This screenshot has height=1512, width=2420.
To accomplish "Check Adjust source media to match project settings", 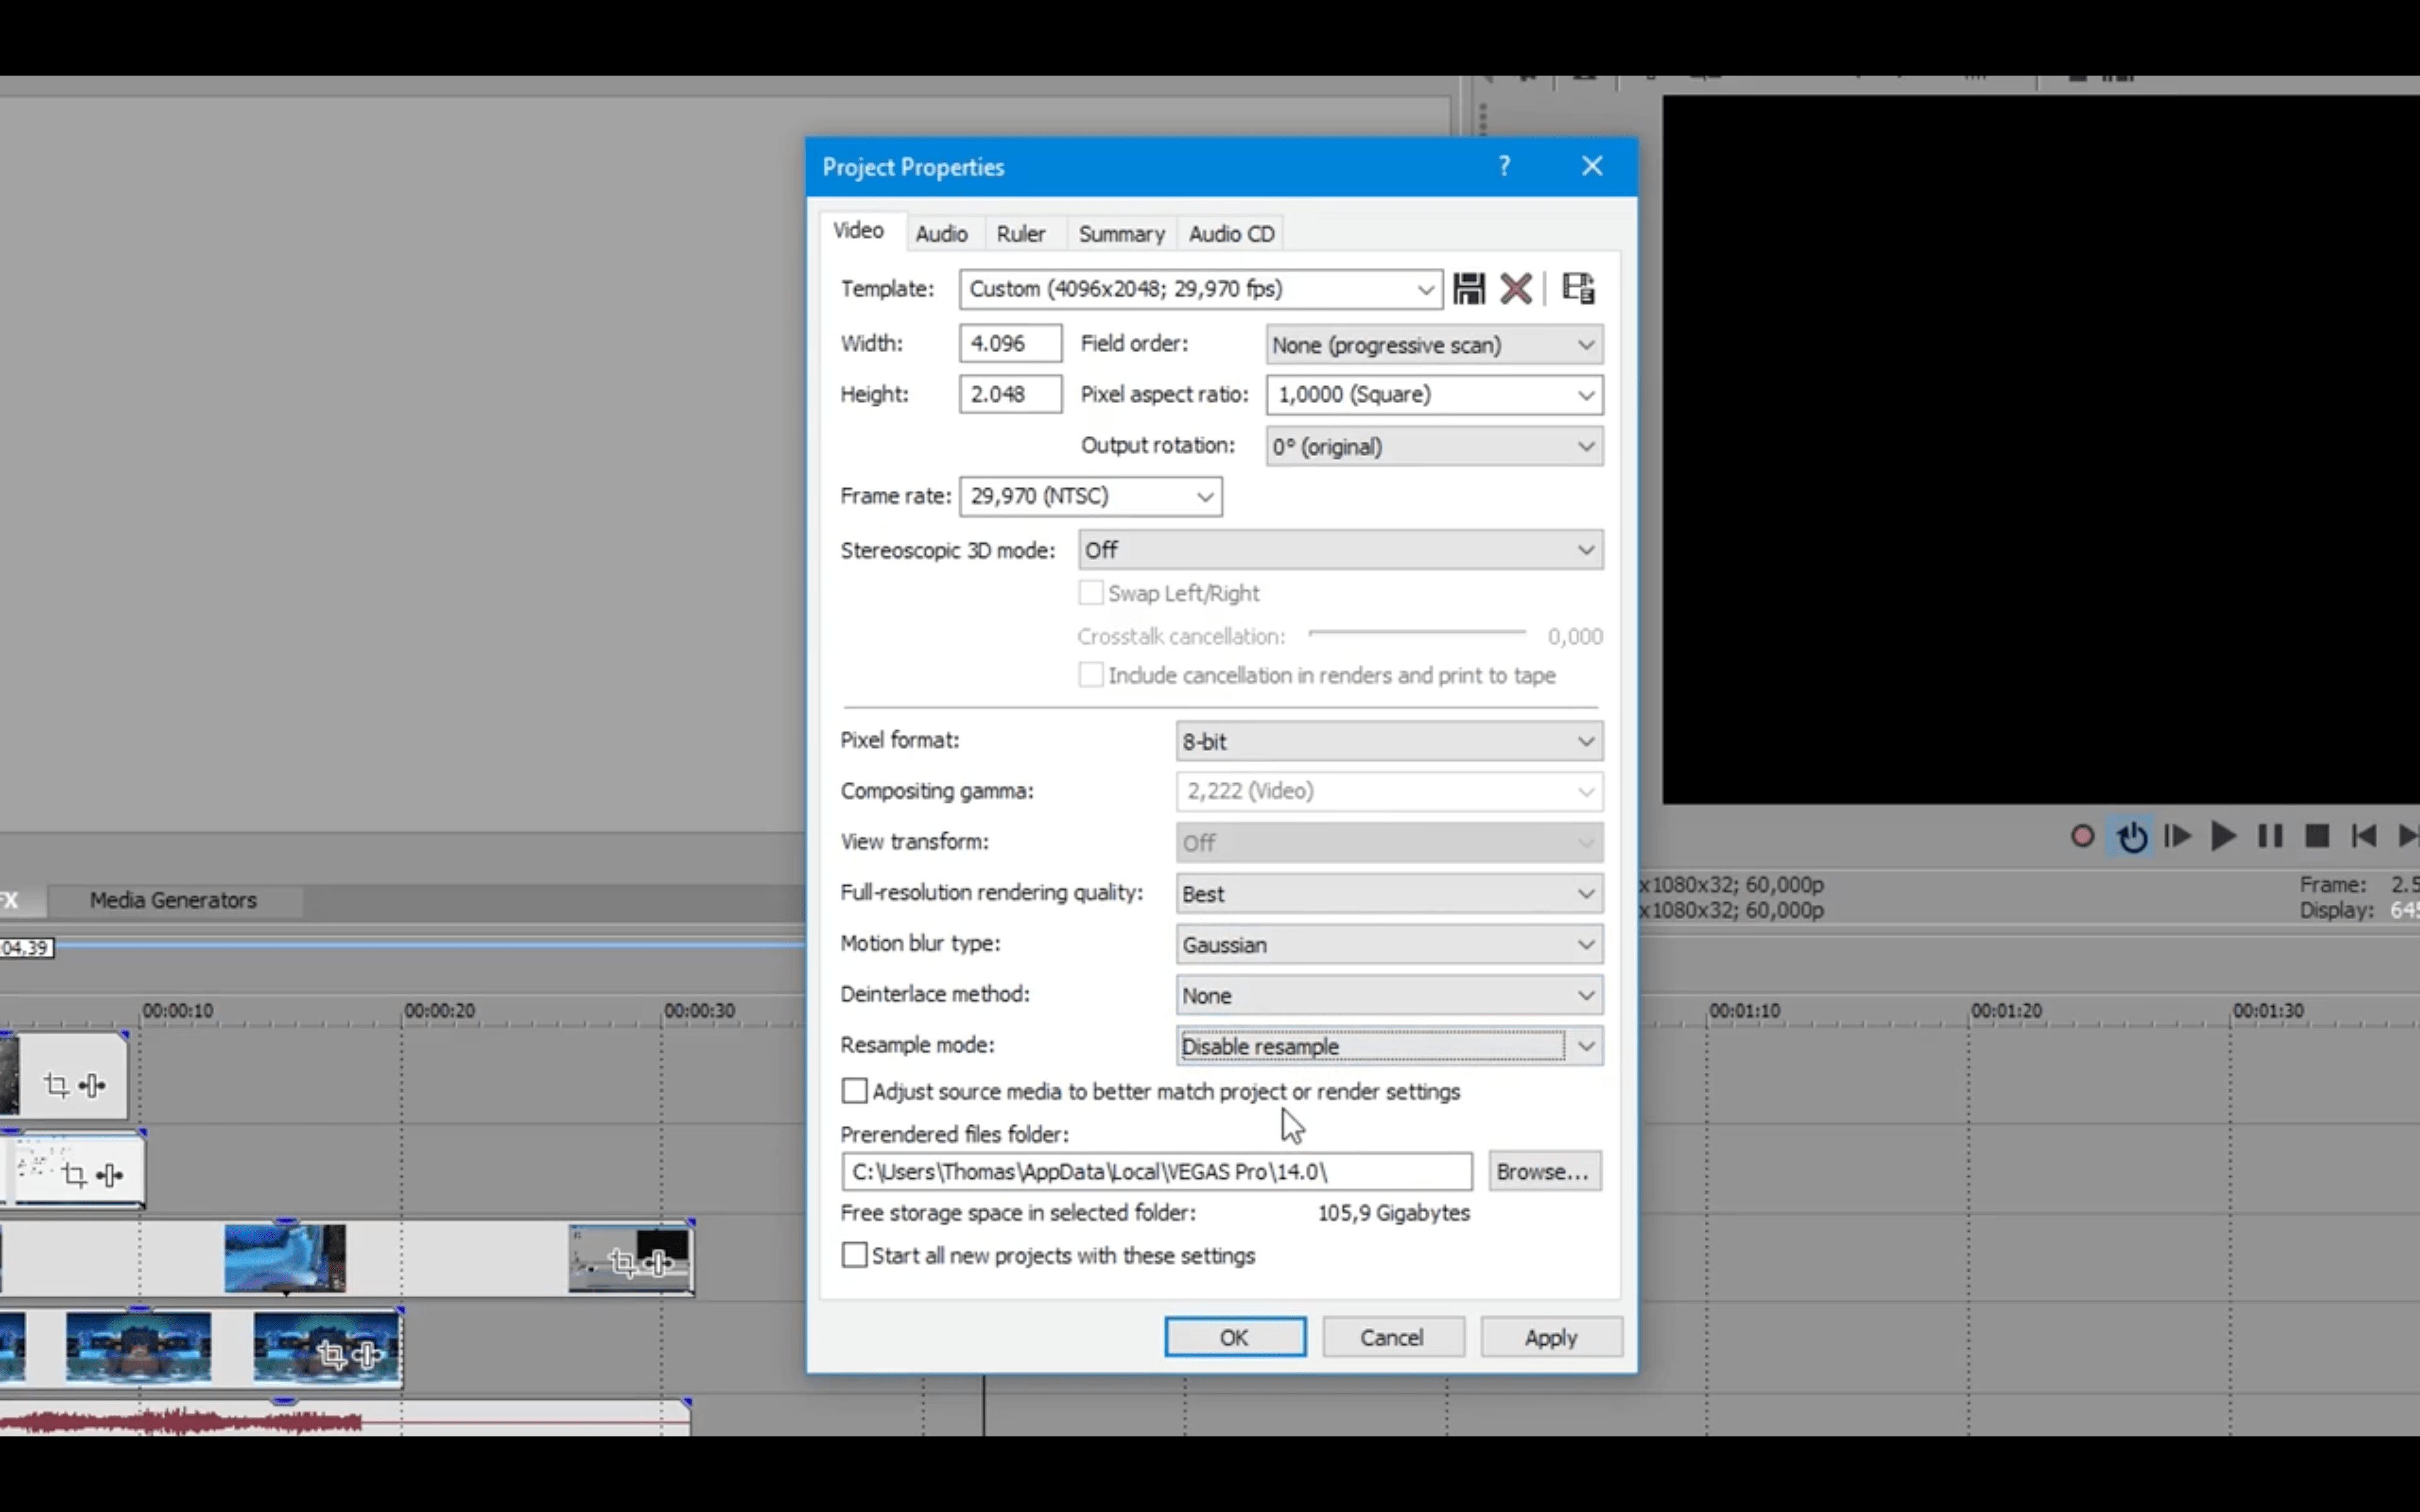I will (854, 1091).
